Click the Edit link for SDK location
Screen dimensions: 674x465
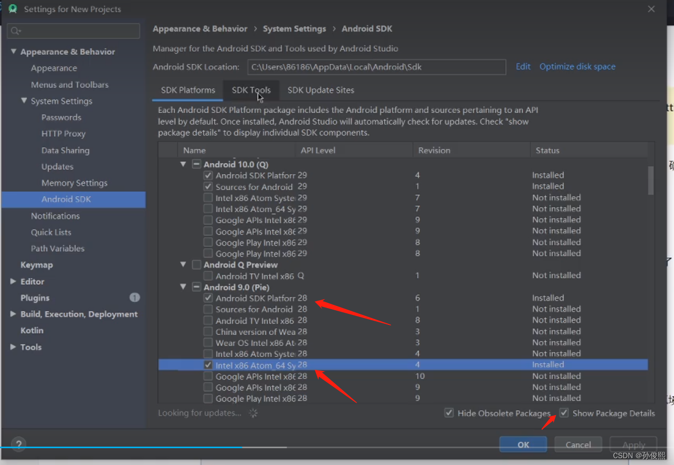point(523,67)
